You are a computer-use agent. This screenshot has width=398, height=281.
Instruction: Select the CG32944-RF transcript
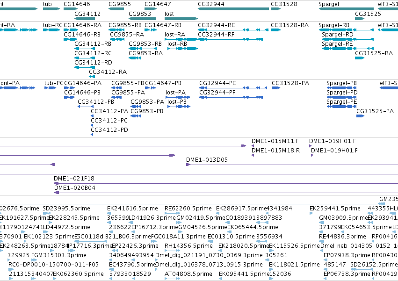coord(216,35)
